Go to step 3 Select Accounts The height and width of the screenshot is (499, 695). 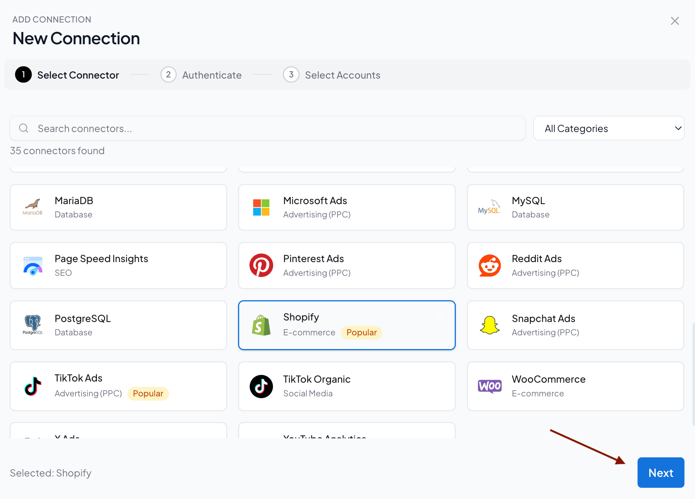[x=332, y=75]
